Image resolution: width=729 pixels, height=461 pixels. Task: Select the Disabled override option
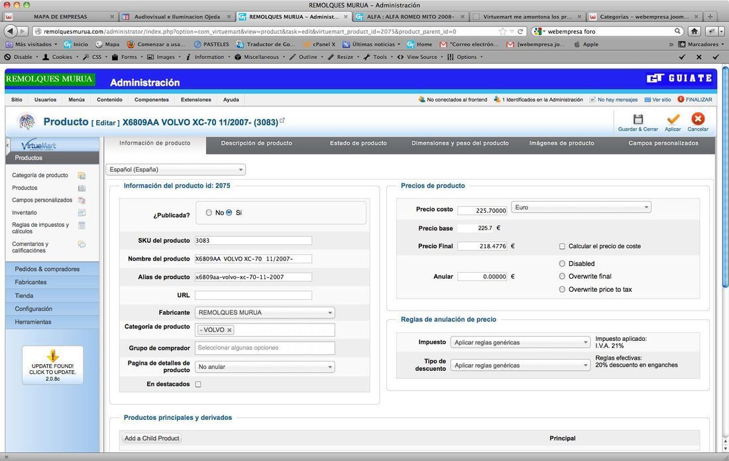(x=562, y=263)
